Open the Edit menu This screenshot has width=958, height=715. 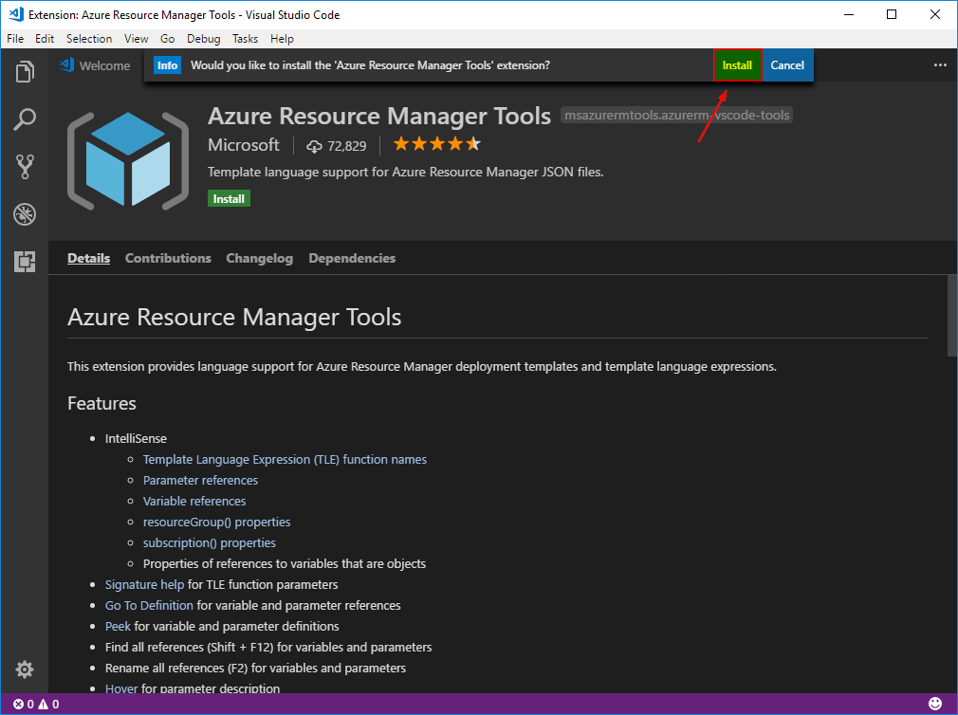pos(45,39)
